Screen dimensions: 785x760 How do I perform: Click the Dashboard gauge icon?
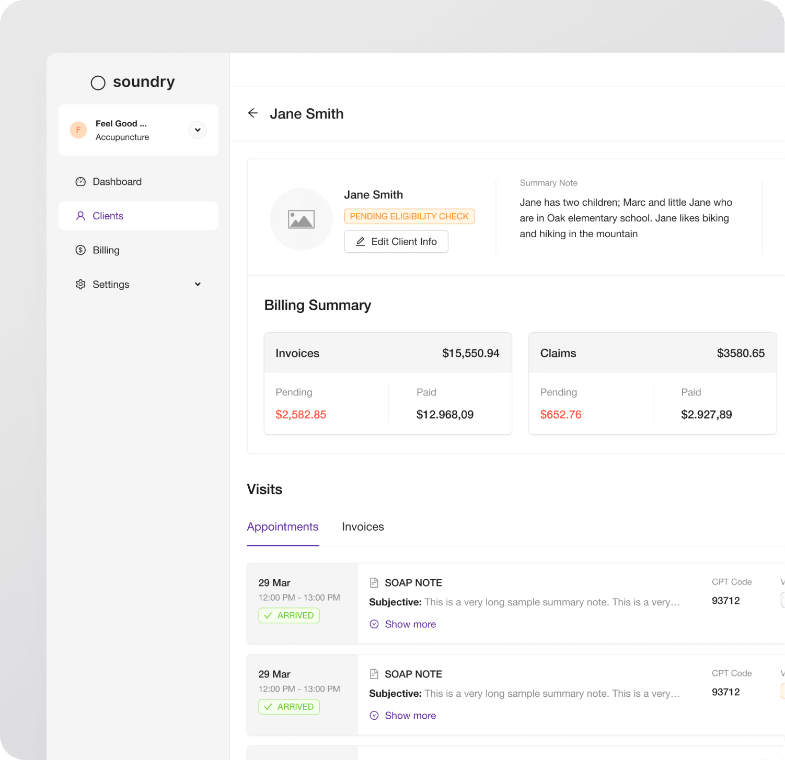pos(80,182)
